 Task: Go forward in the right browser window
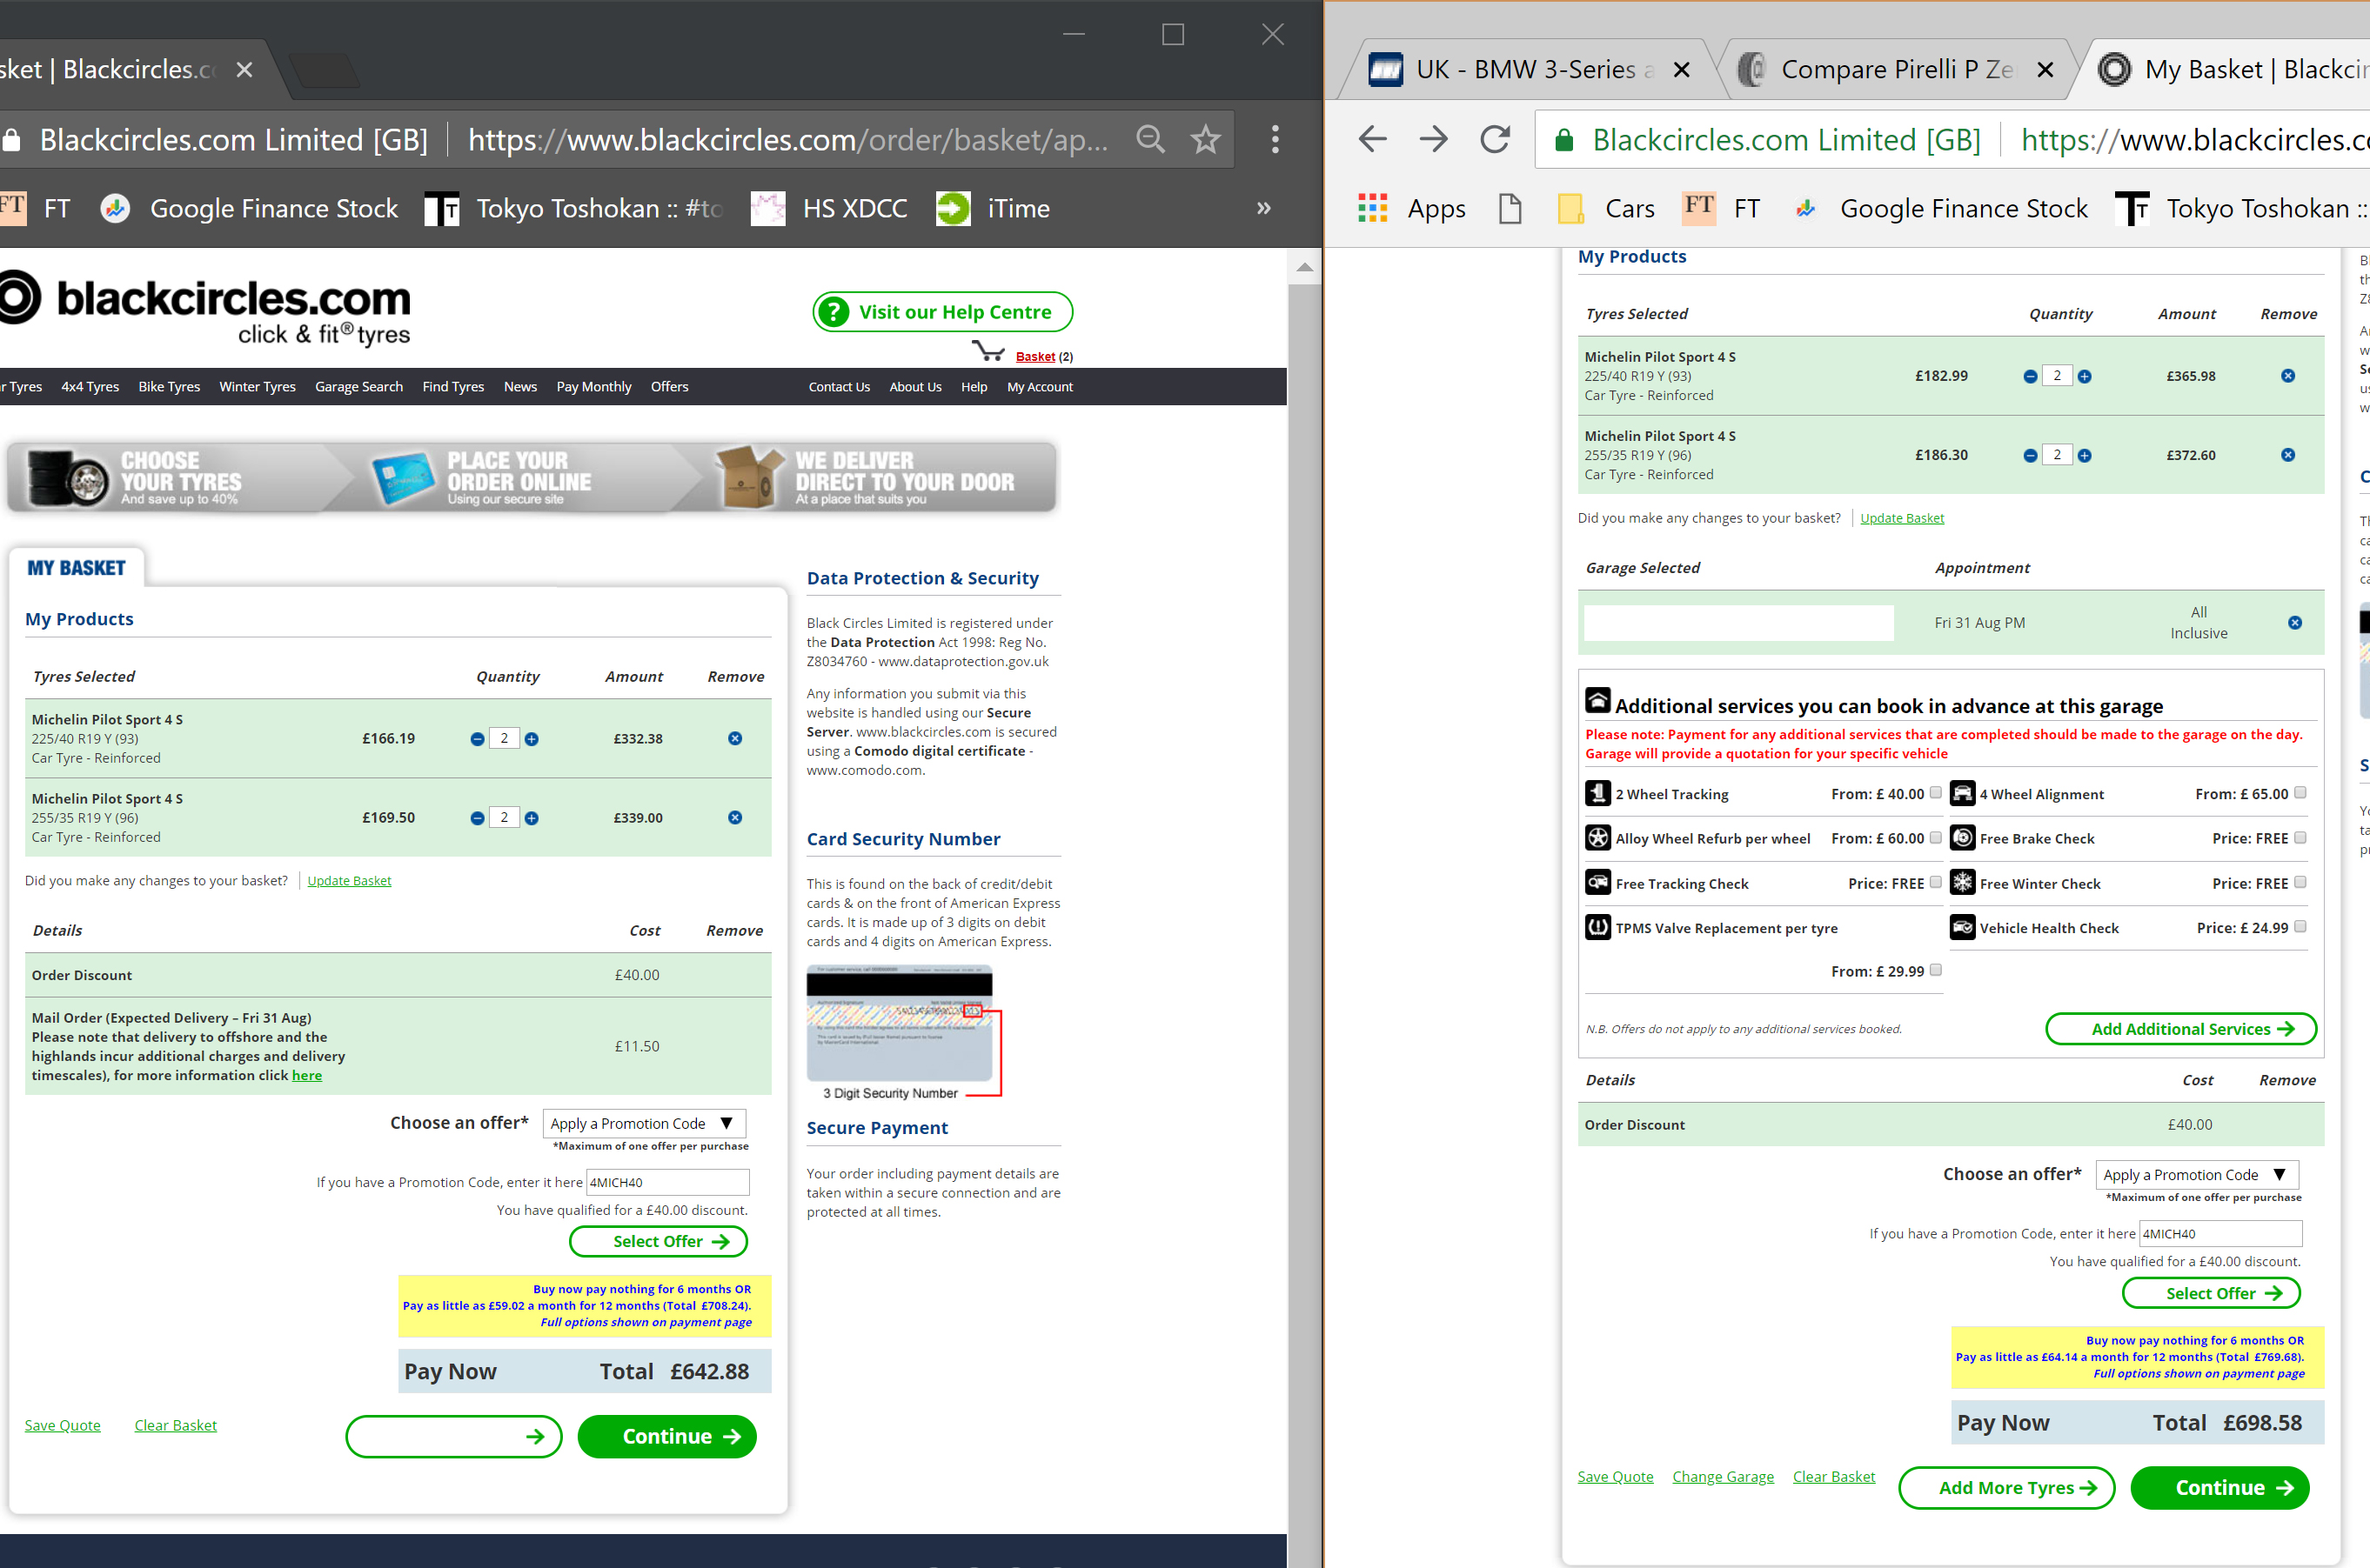(1434, 139)
